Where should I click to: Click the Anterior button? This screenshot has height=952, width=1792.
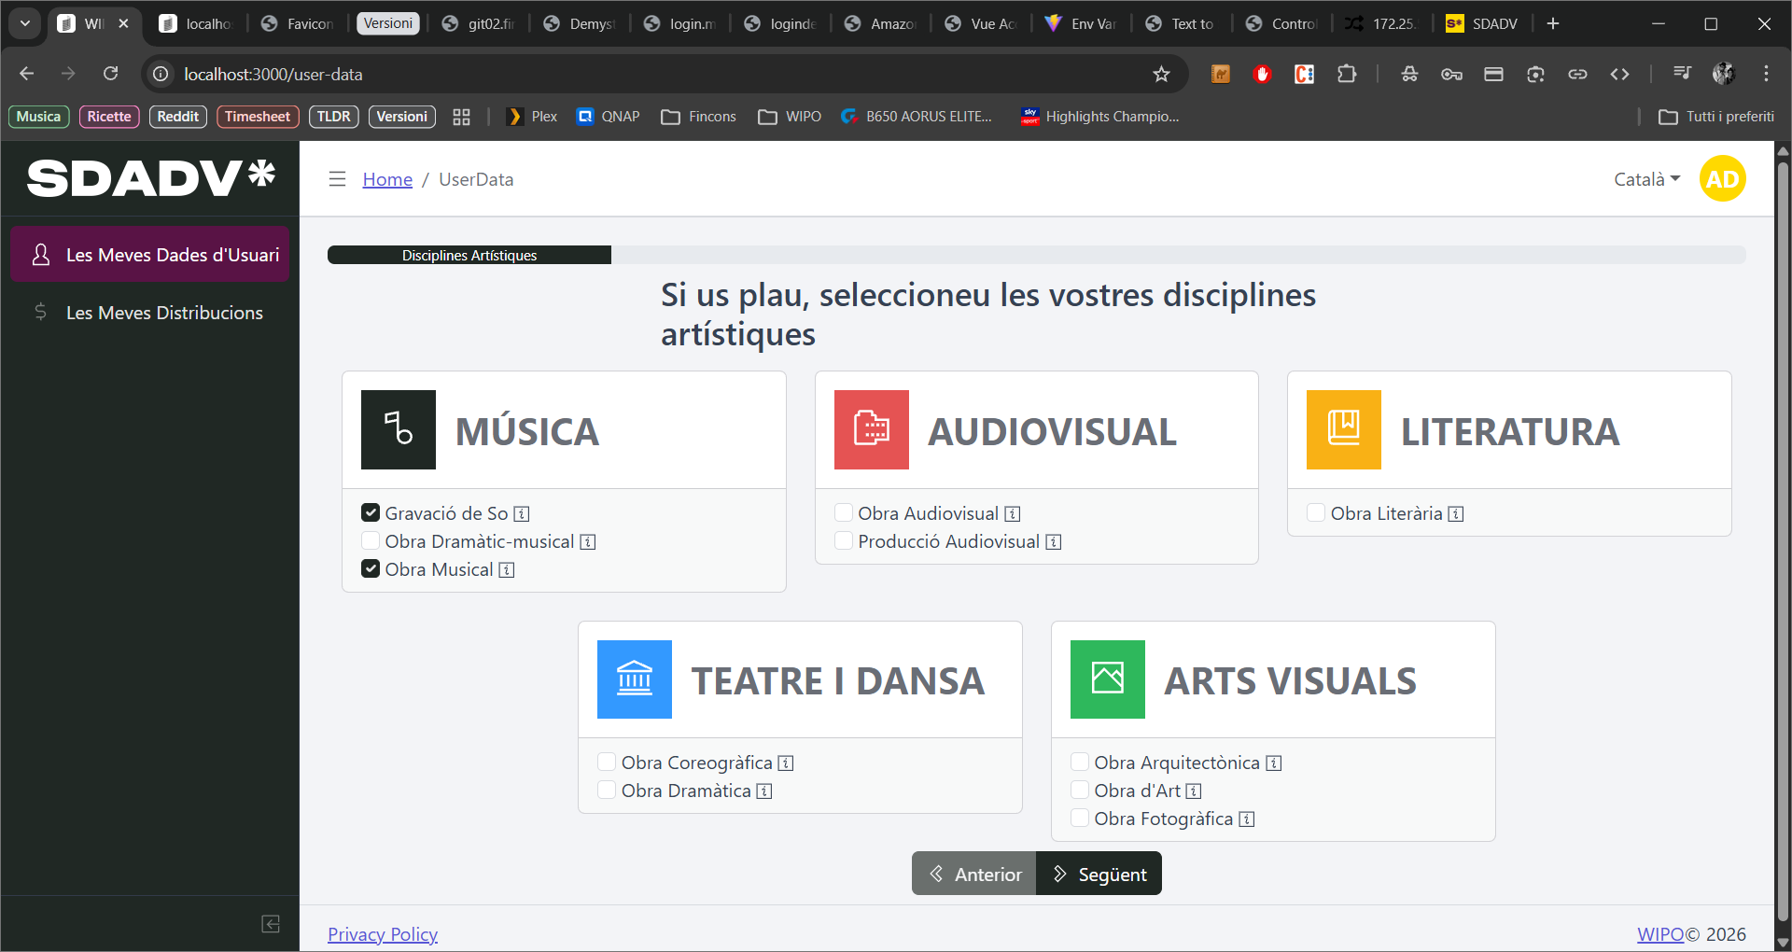[x=974, y=874]
